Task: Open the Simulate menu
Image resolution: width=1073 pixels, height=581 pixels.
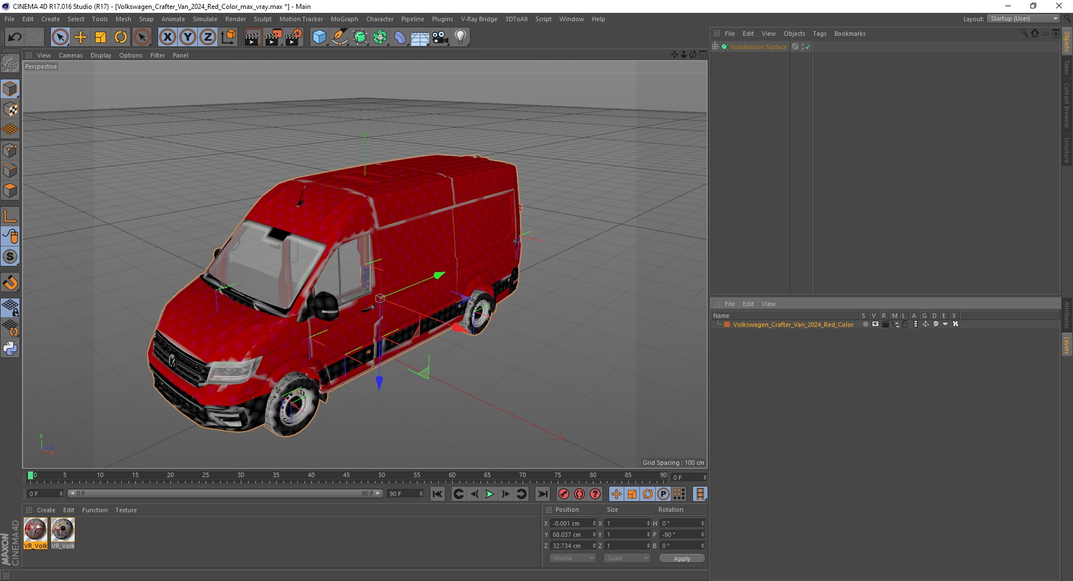Action: click(205, 19)
